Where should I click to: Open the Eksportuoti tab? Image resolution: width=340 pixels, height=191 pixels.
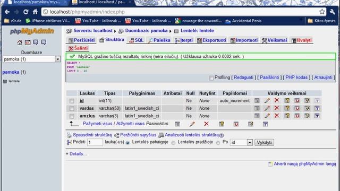click(x=211, y=40)
